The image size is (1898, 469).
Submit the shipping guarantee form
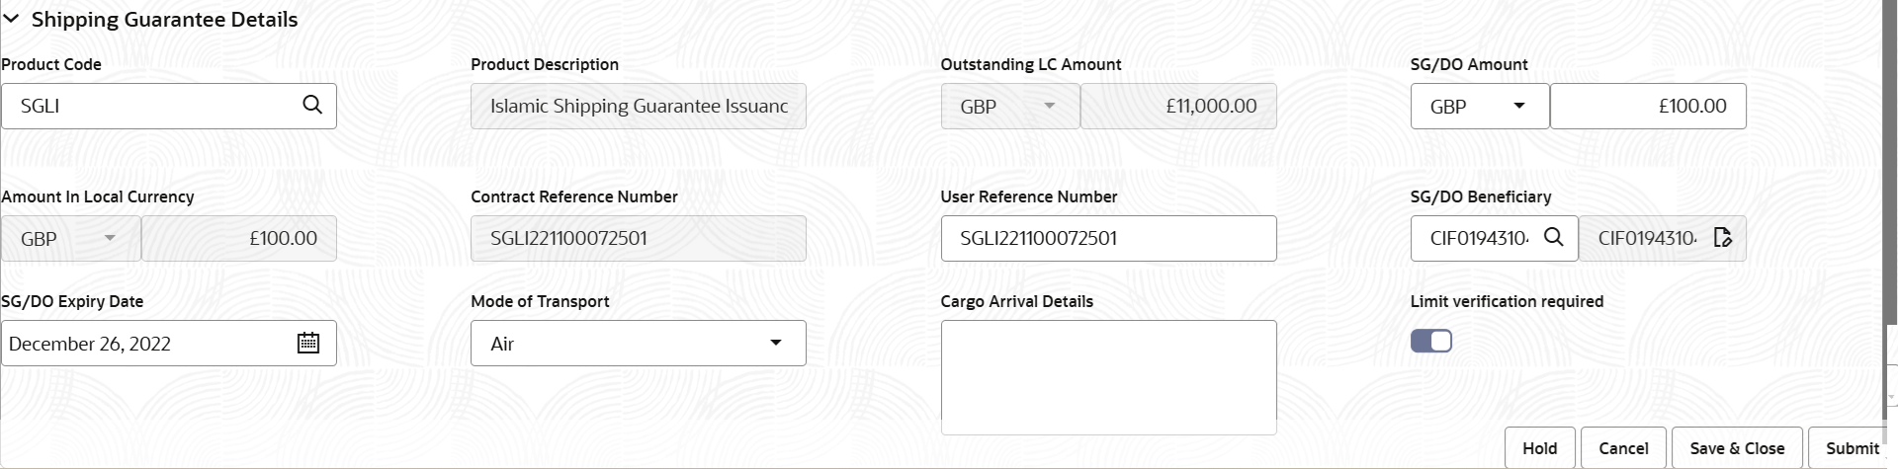pos(1852,448)
